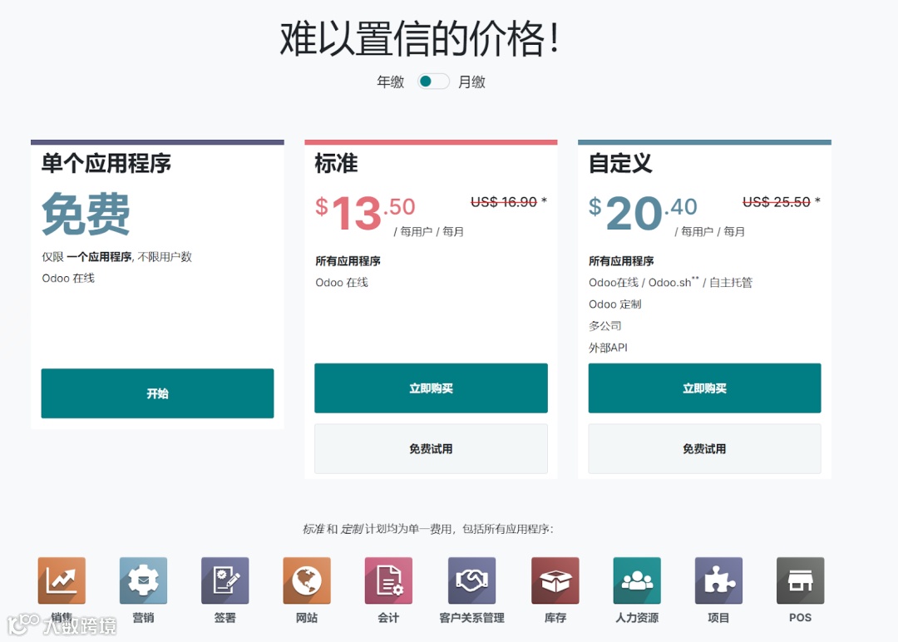Select the 库存 inventory box icon
The height and width of the screenshot is (642, 898).
click(x=555, y=580)
